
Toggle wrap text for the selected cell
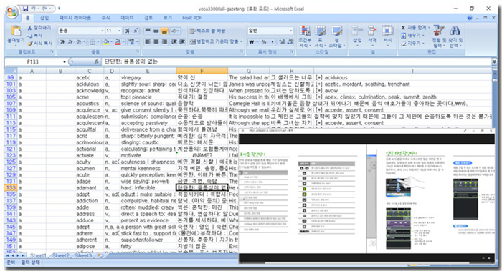coord(207,31)
